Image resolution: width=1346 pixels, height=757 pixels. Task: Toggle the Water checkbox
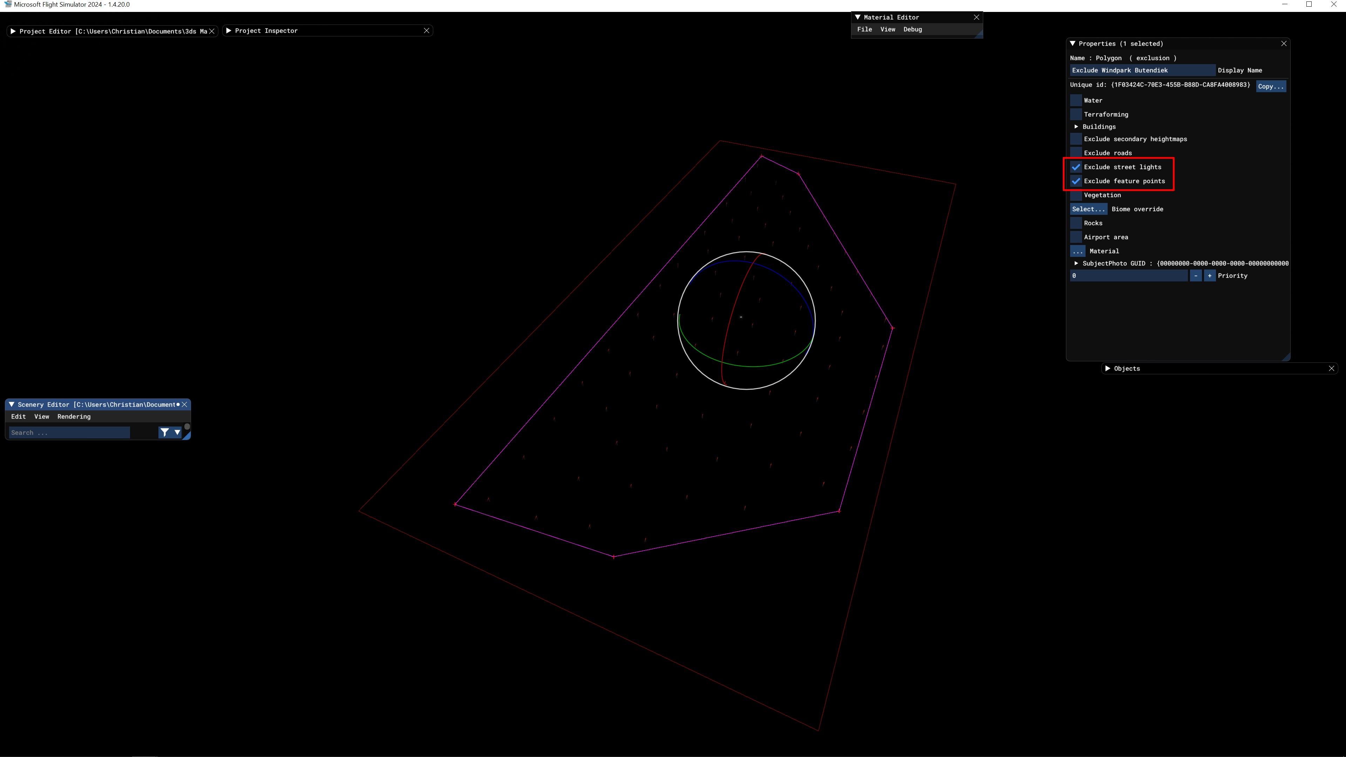[1076, 100]
